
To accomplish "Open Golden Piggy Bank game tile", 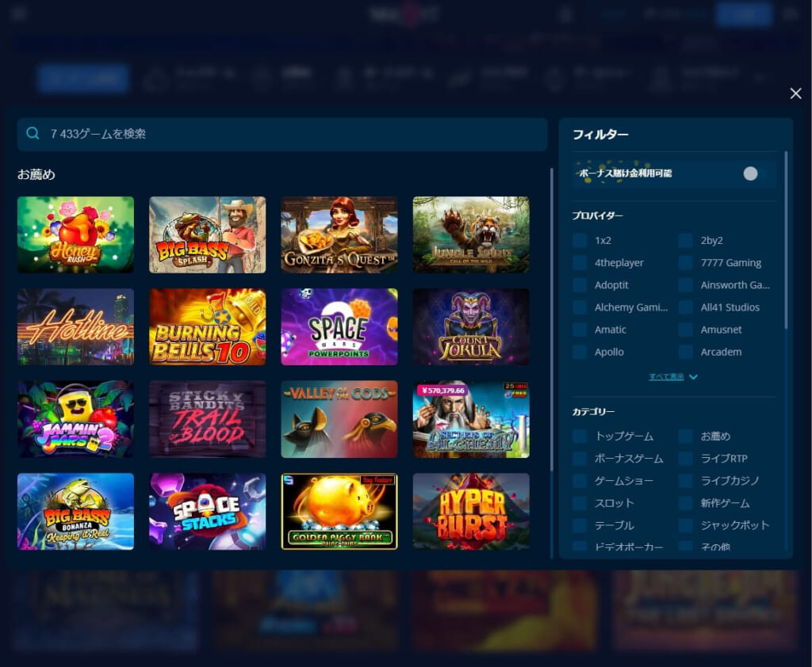I will (x=339, y=511).
